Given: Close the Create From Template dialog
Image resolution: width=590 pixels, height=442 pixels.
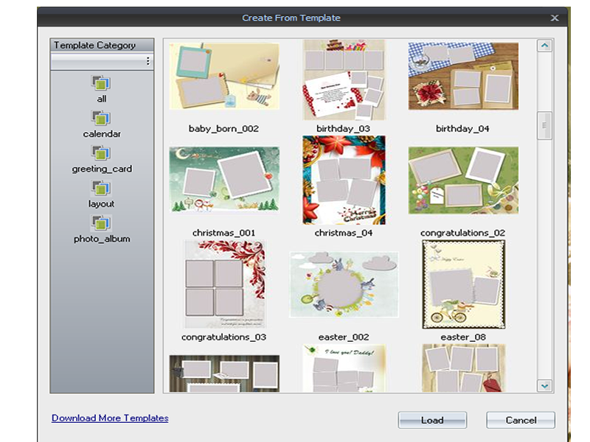Looking at the screenshot, I should click(x=555, y=18).
